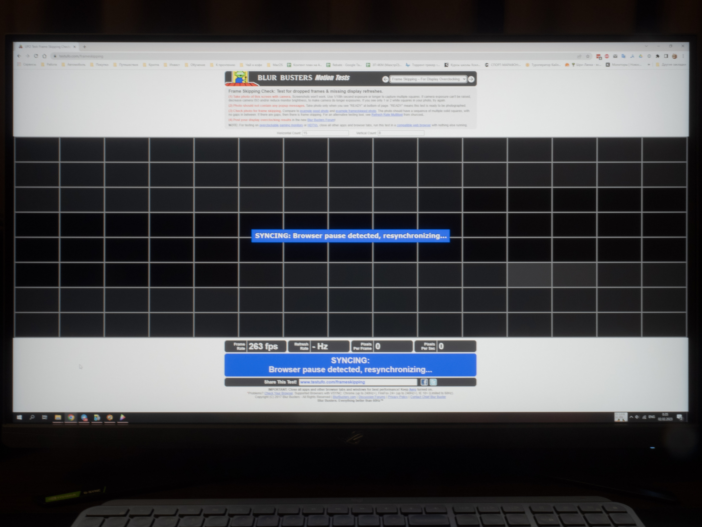Go to previous test with left arrow
The width and height of the screenshot is (702, 527).
[x=385, y=79]
